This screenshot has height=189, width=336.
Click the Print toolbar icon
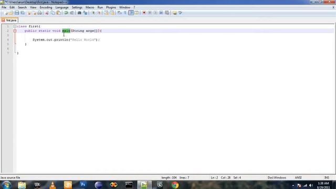point(40,13)
